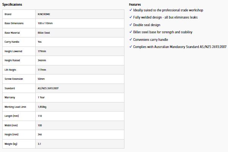Screen dimensions: 228x152
Task: Select the Billet Steel material value
Action: coord(44,33)
